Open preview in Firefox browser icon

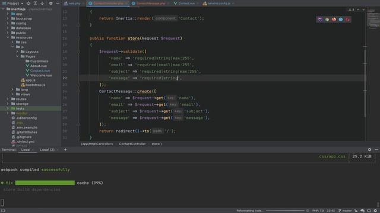tap(334, 20)
